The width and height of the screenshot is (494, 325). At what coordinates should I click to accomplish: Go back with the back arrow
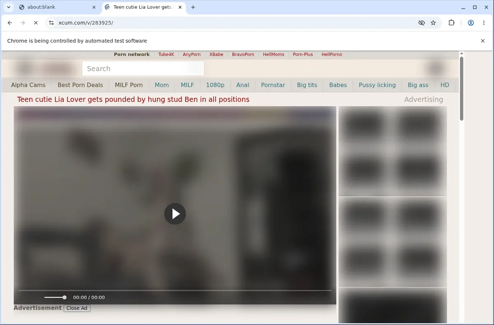10,23
